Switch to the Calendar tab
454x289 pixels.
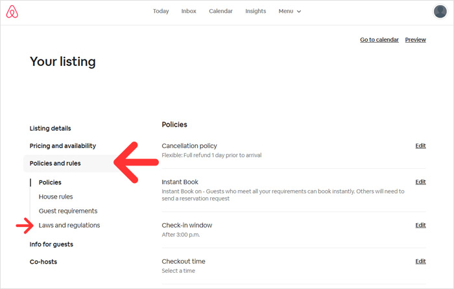[x=221, y=11]
